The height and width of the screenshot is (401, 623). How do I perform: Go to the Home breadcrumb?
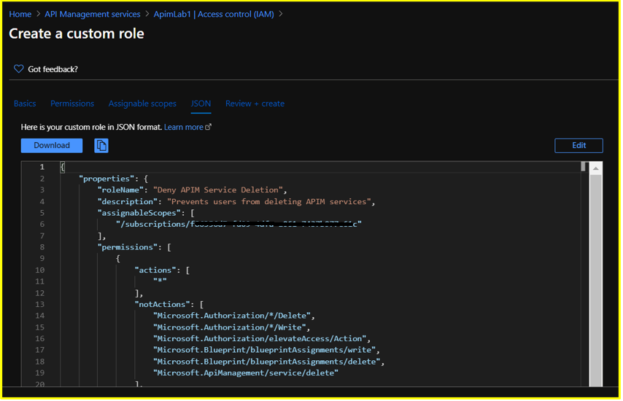[20, 14]
